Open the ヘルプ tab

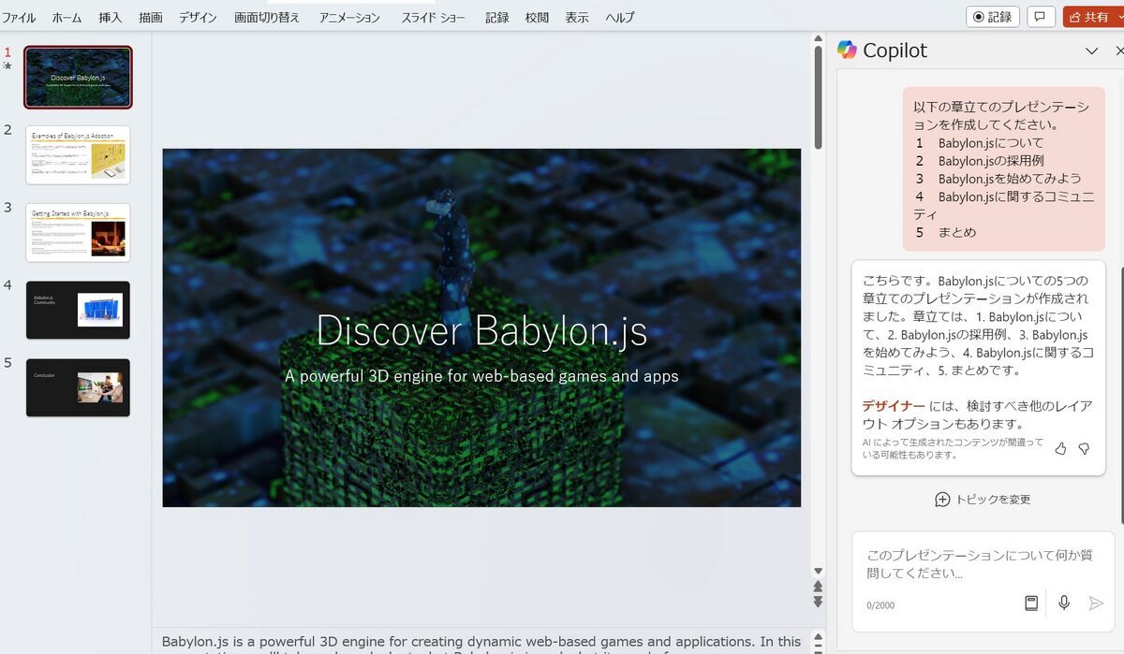(x=619, y=18)
